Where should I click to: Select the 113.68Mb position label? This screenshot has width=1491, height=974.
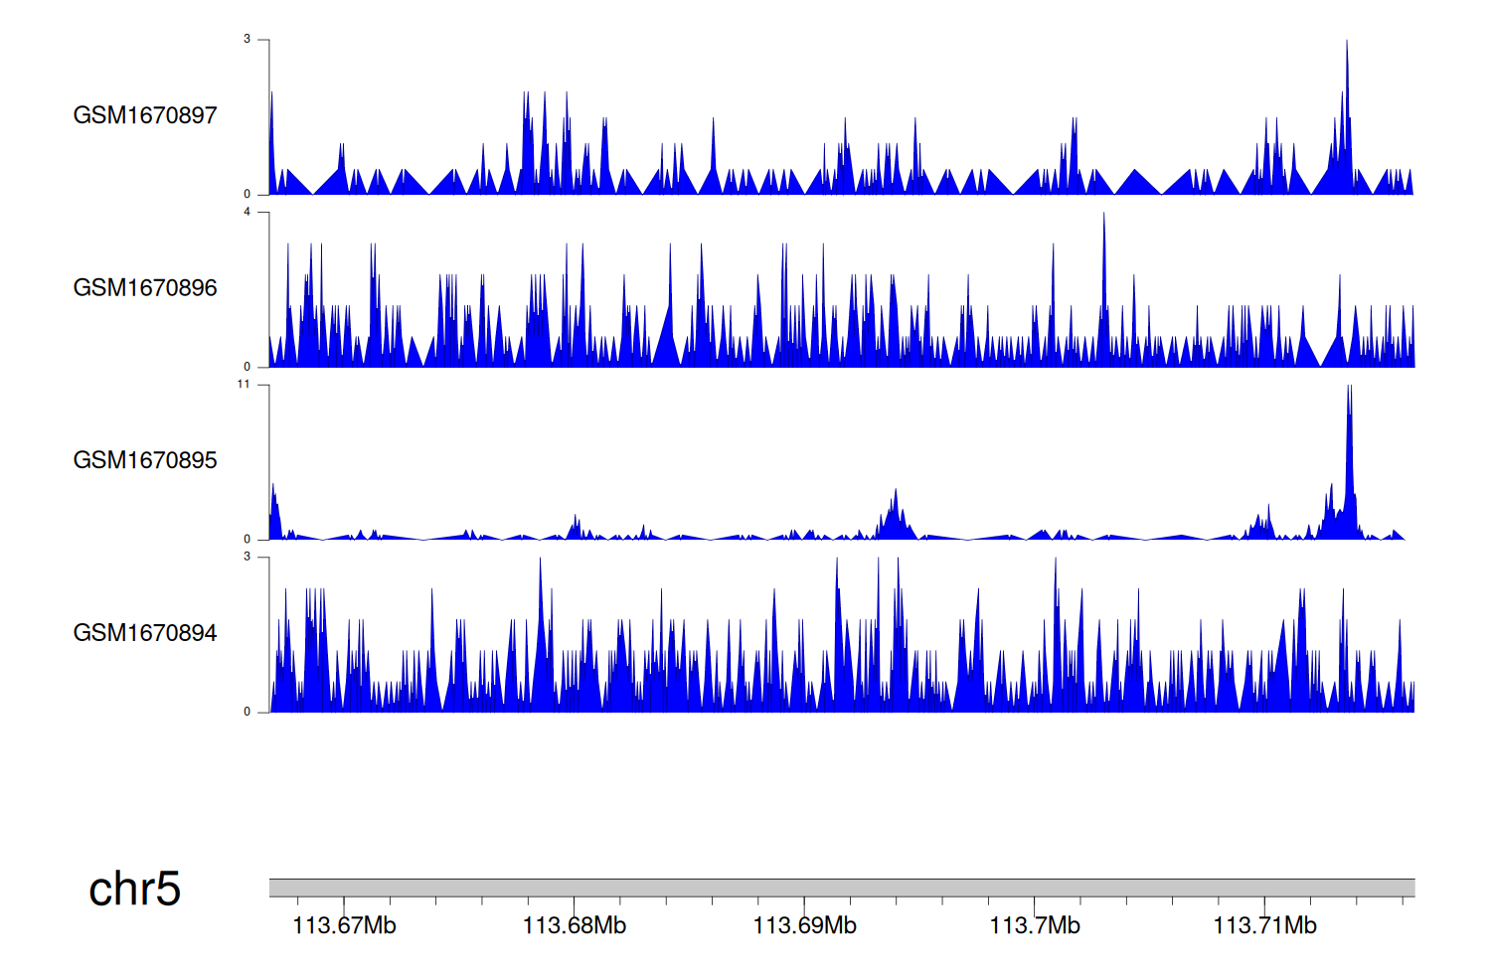click(x=575, y=926)
